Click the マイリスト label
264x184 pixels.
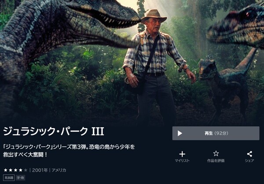(x=182, y=161)
